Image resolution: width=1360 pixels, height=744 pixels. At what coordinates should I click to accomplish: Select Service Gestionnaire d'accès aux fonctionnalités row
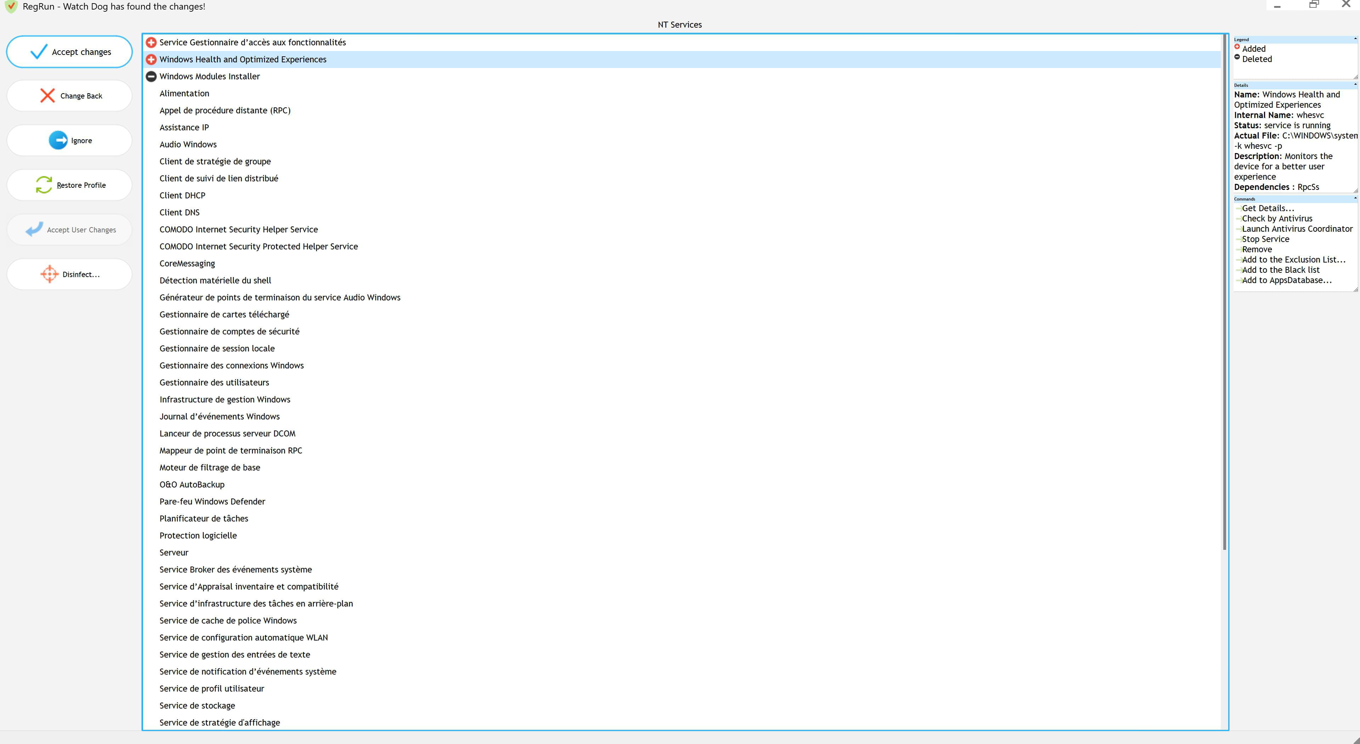682,42
